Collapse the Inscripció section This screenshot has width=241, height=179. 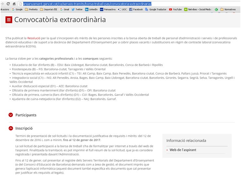(x=11, y=128)
